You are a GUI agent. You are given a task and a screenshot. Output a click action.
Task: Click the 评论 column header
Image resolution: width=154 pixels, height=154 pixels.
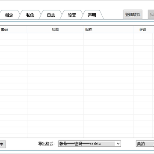point(143,30)
